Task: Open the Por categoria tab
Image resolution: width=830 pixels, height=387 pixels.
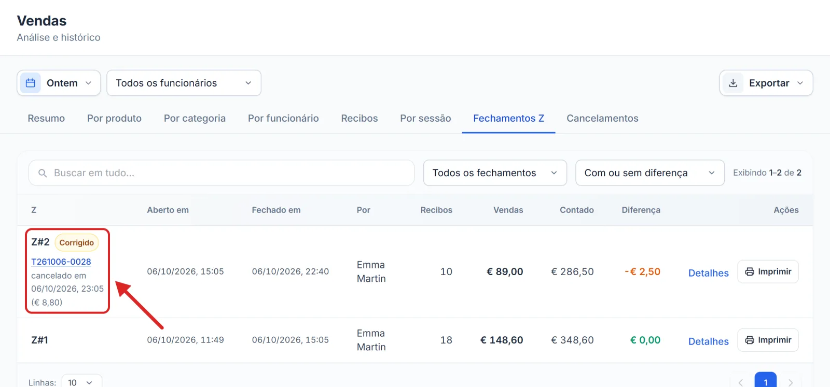Action: pyautogui.click(x=195, y=118)
